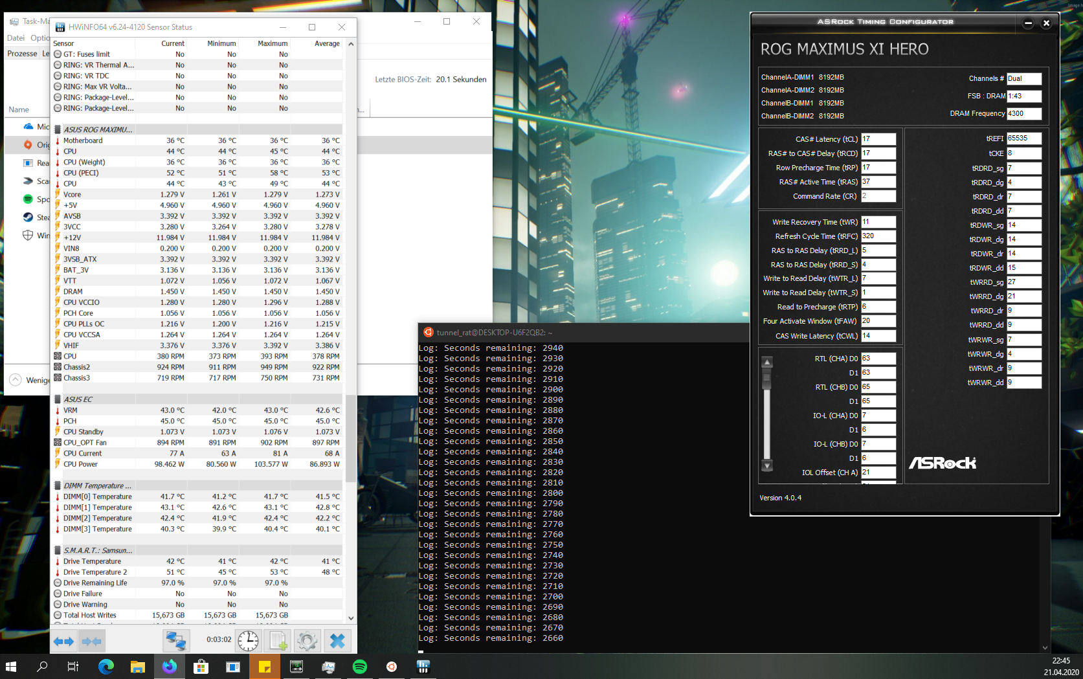The image size is (1083, 679).
Task: Sort by the Name column in Task Manager
Action: coord(19,110)
